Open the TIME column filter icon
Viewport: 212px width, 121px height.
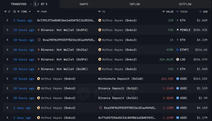coord(18,12)
